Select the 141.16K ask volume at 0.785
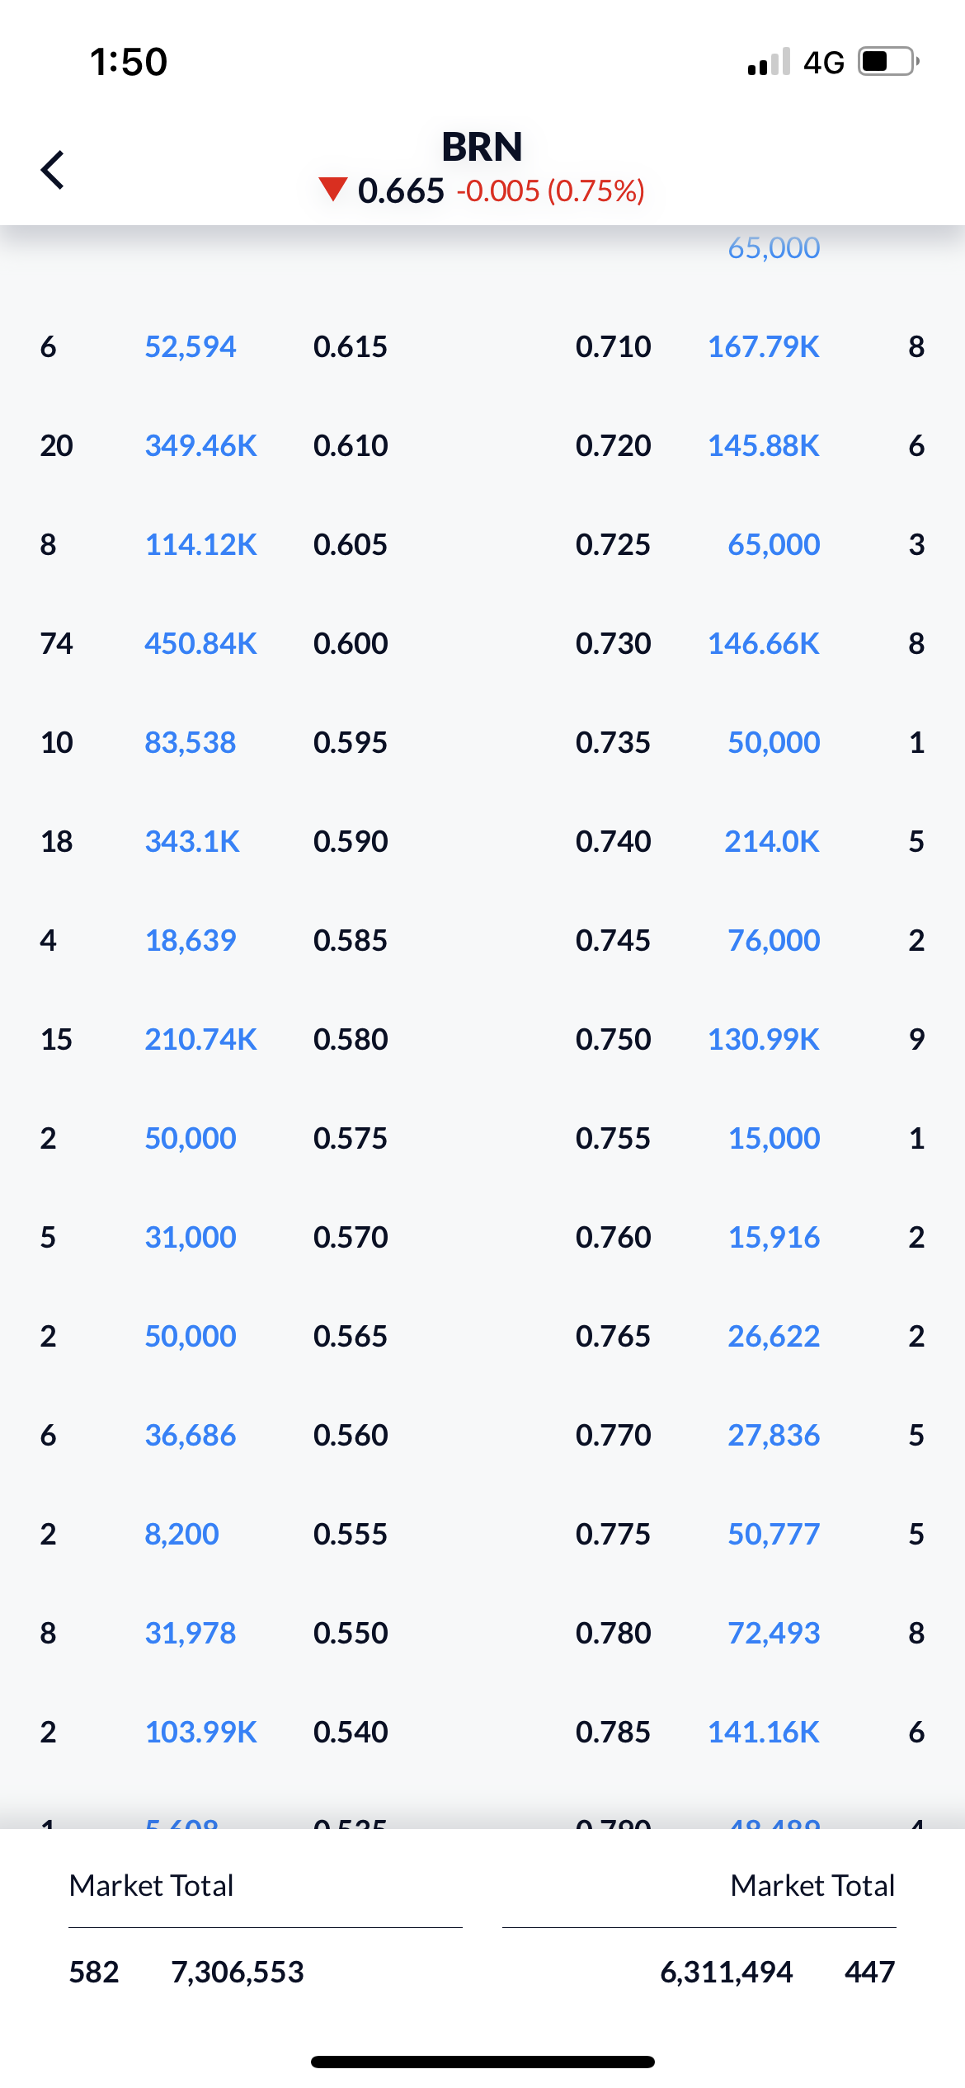 (764, 1732)
